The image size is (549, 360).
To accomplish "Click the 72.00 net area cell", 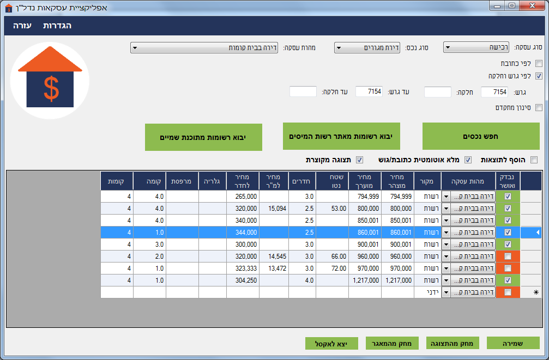I will [332, 269].
